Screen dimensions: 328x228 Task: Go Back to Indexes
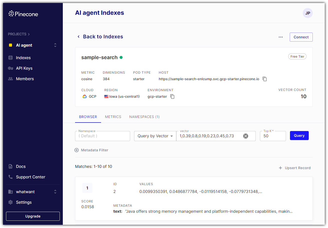[x=103, y=37]
